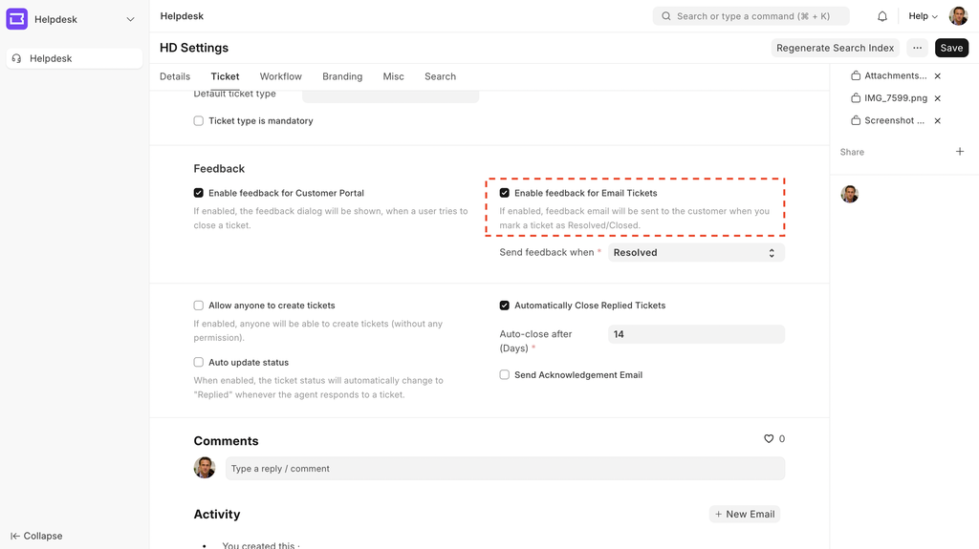
Task: Switch to the Branding tab
Action: (x=342, y=76)
